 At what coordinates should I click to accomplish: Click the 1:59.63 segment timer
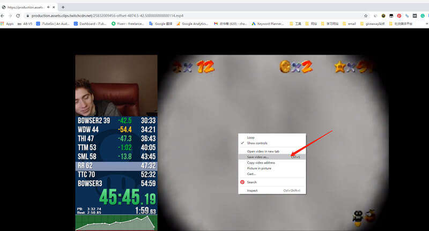pyautogui.click(x=145, y=211)
